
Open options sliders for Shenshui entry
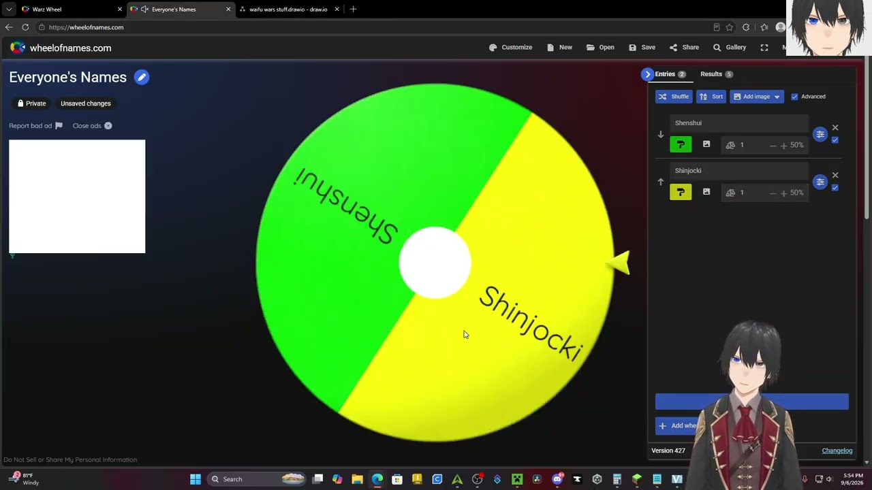point(820,134)
